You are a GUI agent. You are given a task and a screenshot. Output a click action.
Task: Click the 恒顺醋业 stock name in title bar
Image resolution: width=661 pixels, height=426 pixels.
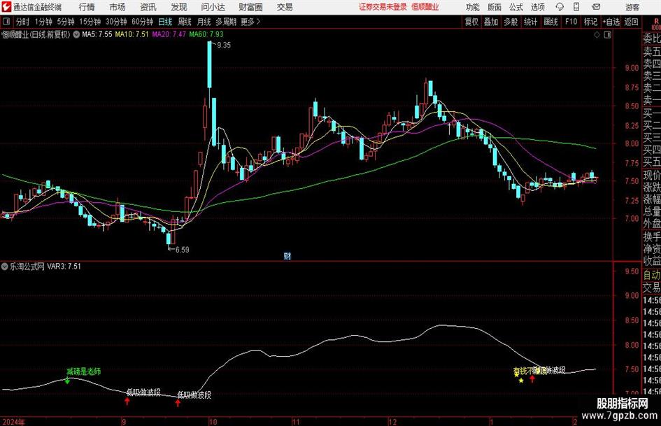[425, 7]
